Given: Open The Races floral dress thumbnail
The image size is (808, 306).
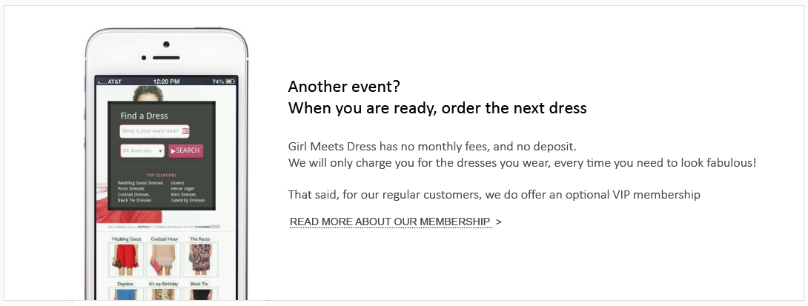Looking at the screenshot, I should pyautogui.click(x=200, y=259).
